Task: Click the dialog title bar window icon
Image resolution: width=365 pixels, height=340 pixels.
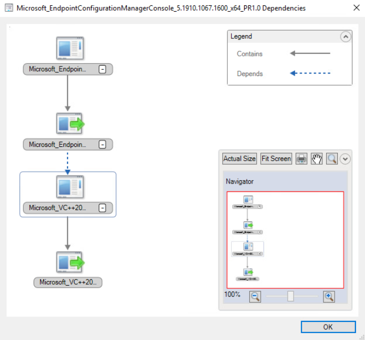Action: click(9, 8)
